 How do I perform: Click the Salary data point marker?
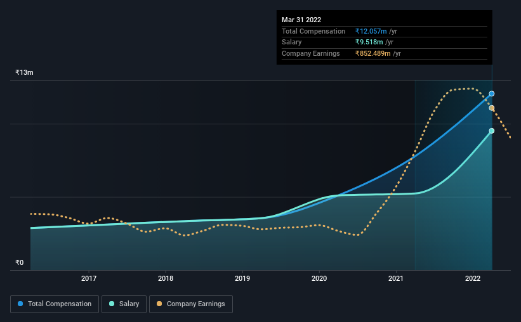tap(491, 131)
